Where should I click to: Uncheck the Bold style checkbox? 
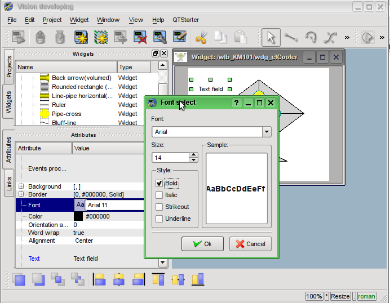[x=159, y=184]
